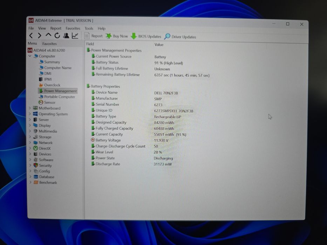
Task: Switch to the Favorites tab in sidebar
Action: click(x=49, y=44)
